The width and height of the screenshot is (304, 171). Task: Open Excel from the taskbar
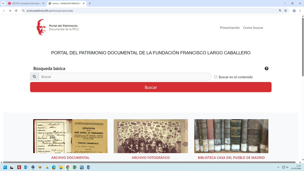click(75, 167)
